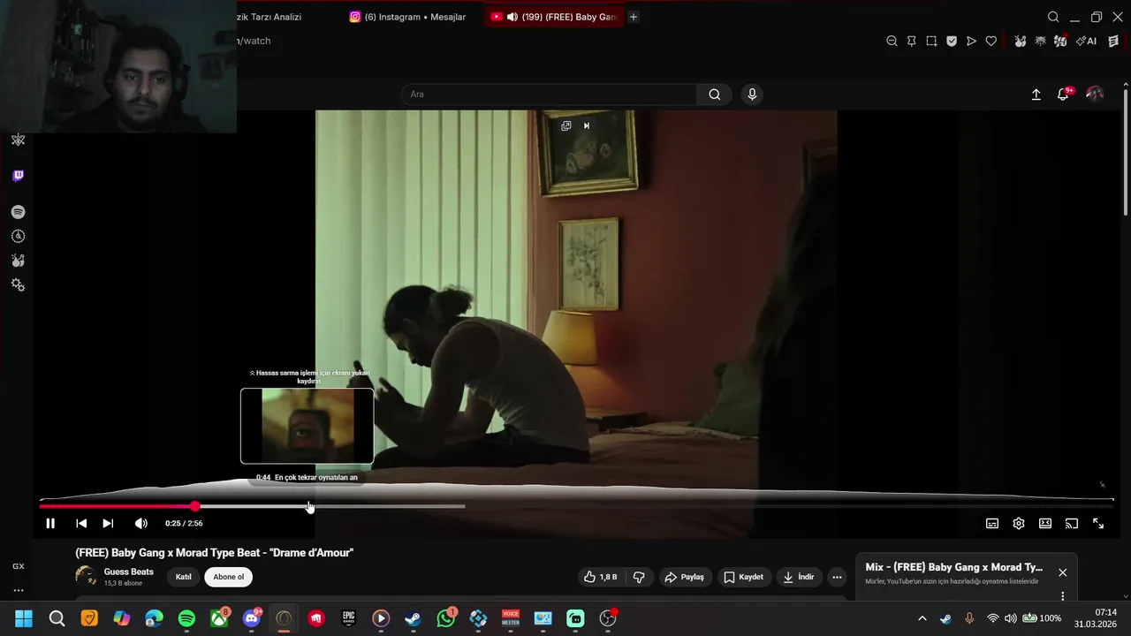This screenshot has width=1131, height=636.
Task: Open the browser tab search icon
Action: pyautogui.click(x=1053, y=17)
